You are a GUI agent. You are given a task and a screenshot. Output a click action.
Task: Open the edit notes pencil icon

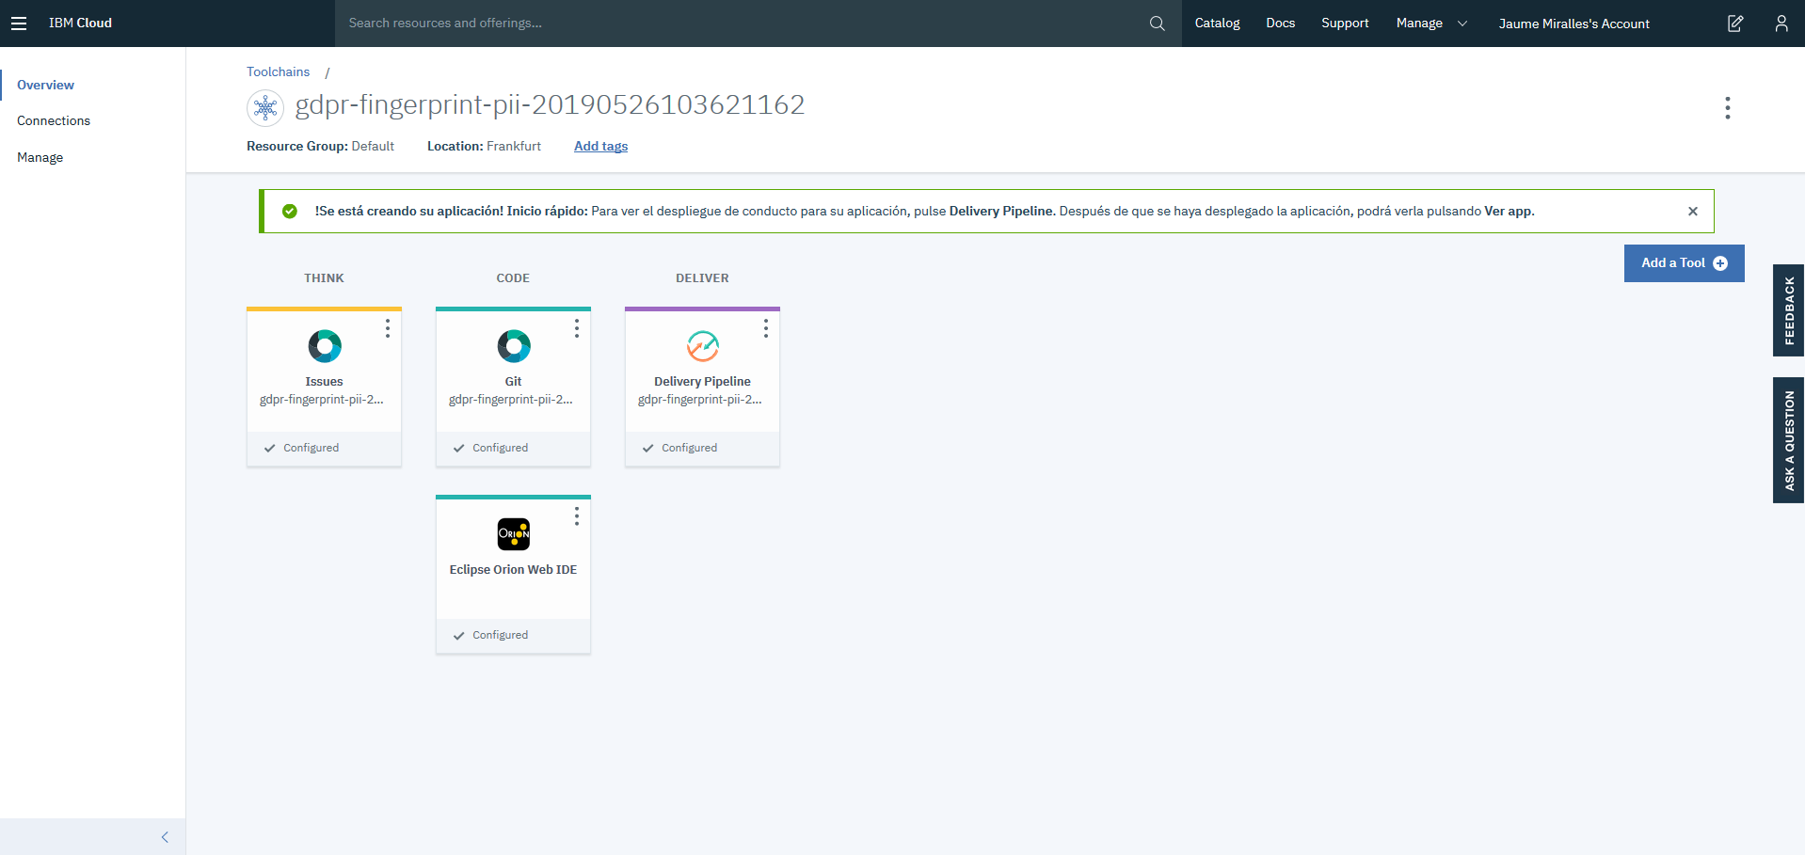tap(1735, 24)
